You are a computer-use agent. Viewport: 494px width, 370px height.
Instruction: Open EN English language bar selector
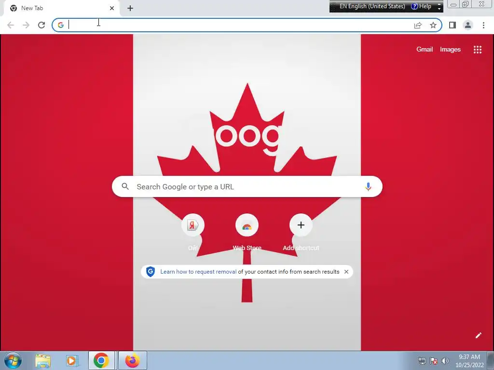click(372, 6)
